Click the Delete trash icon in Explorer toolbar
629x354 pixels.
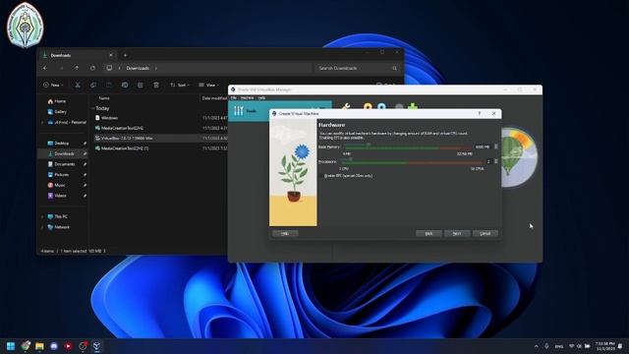click(156, 86)
